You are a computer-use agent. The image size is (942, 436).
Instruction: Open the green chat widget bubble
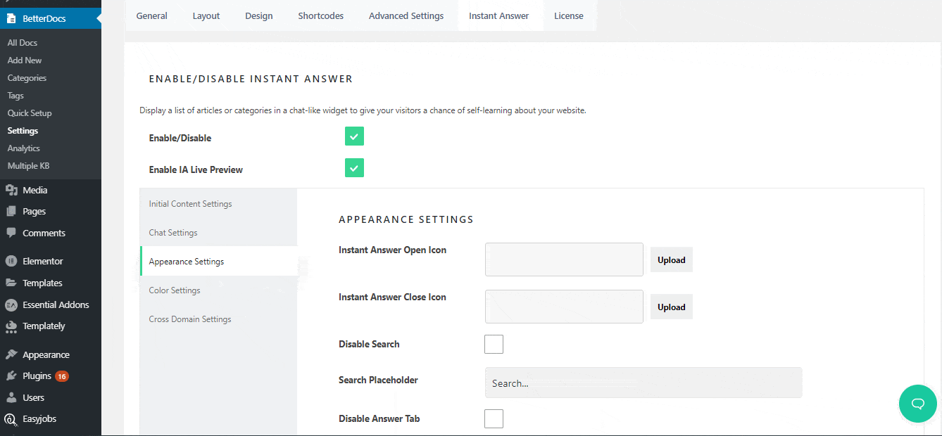[x=917, y=404]
